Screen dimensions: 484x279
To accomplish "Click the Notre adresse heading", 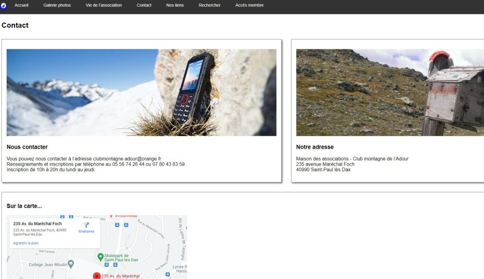I will click(x=315, y=147).
